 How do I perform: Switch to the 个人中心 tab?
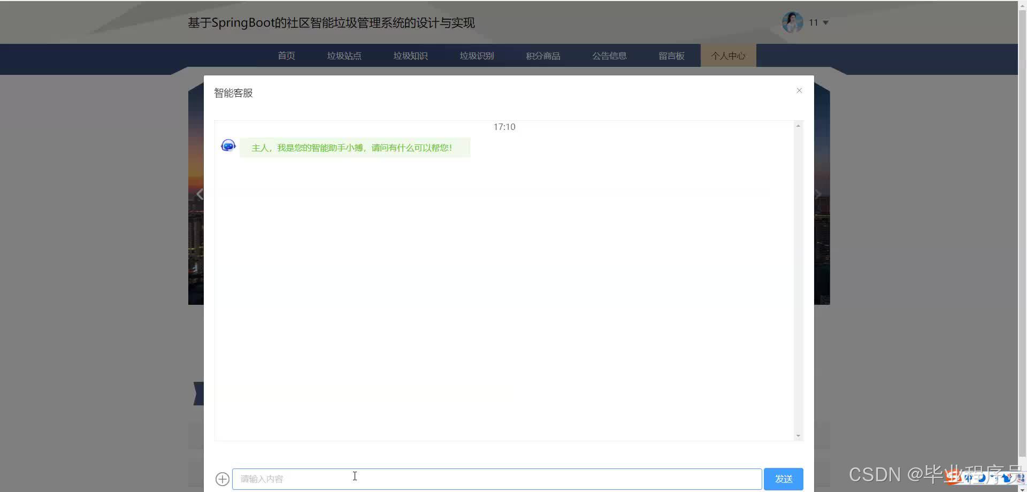point(728,56)
